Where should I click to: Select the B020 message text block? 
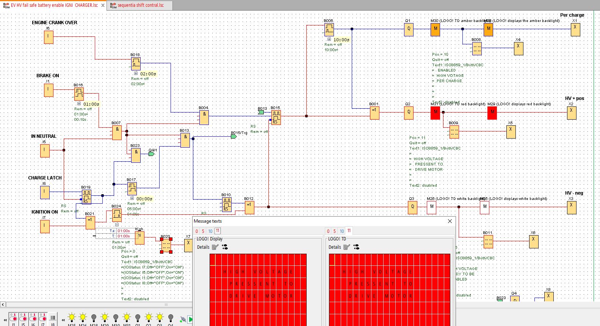[x=166, y=245]
